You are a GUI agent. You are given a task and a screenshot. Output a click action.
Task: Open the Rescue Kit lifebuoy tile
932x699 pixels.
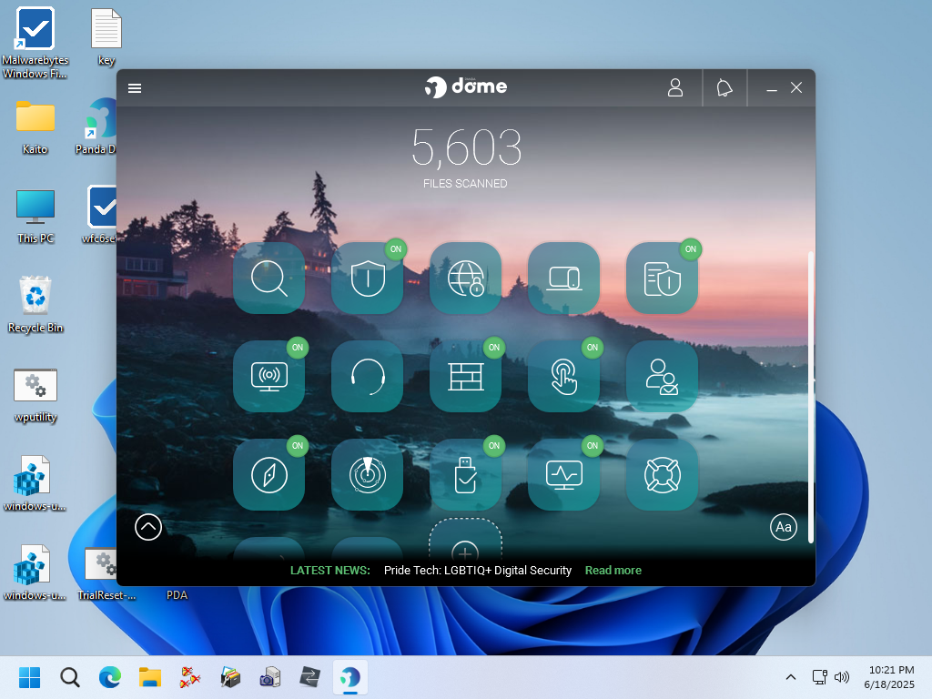pyautogui.click(x=662, y=474)
